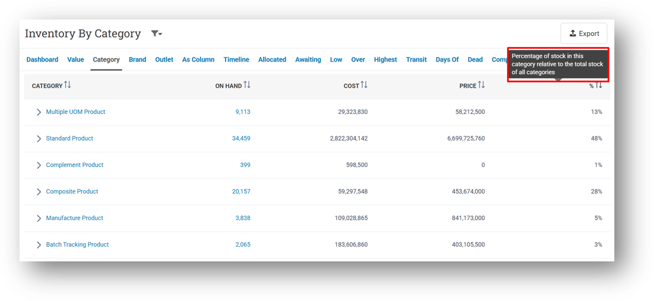
Task: Expand the Composite Product row
Action: pos(39,191)
